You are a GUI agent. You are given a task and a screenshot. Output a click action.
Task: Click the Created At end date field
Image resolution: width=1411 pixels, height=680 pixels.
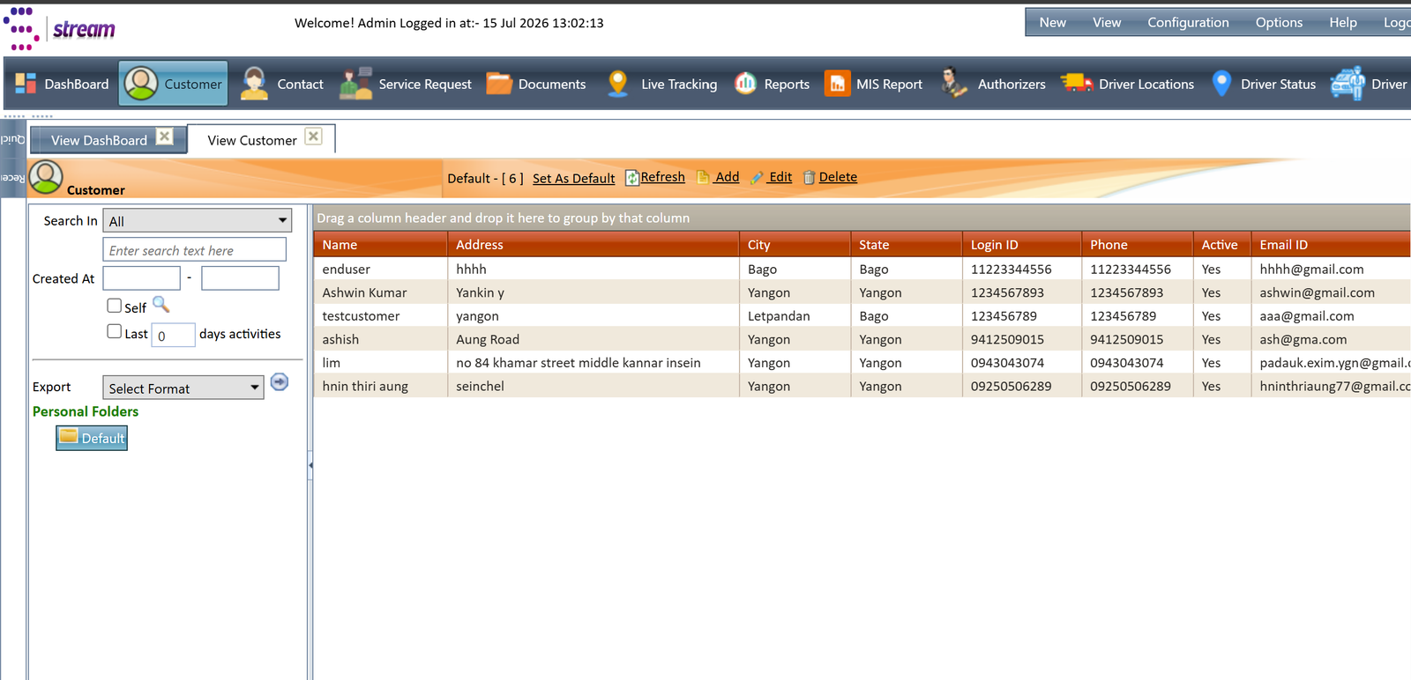click(x=240, y=278)
